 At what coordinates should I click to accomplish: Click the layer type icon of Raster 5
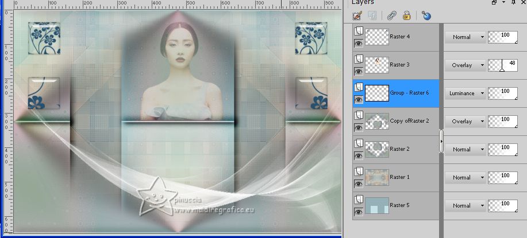coord(358,200)
